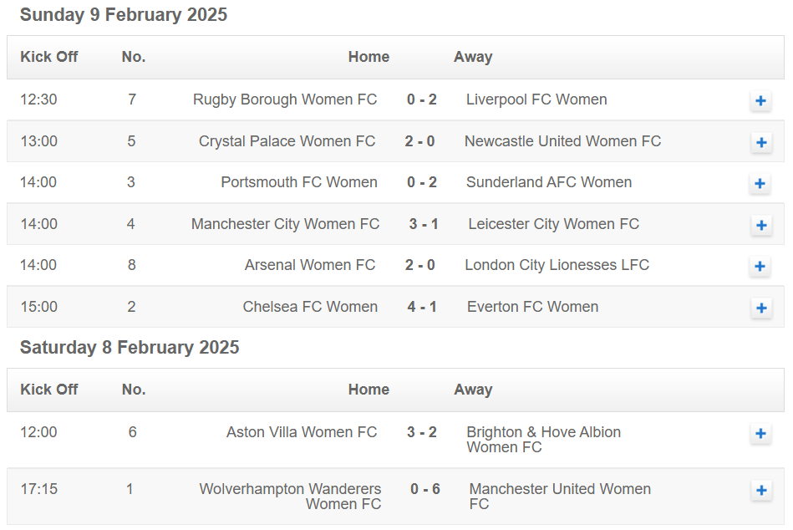Expand details for Rugby Borough vs Liverpool match
This screenshot has width=793, height=530.
760,101
